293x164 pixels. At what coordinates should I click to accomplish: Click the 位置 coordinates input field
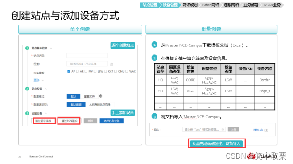click(87, 64)
